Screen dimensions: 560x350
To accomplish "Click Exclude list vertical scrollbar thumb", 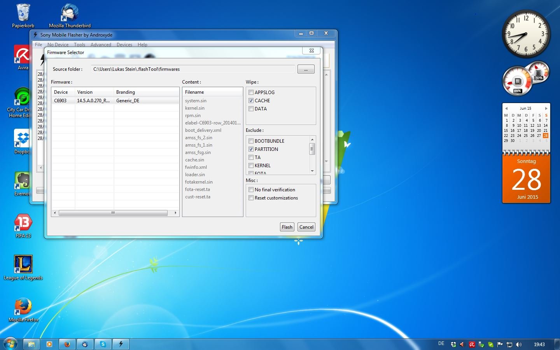I will point(312,149).
